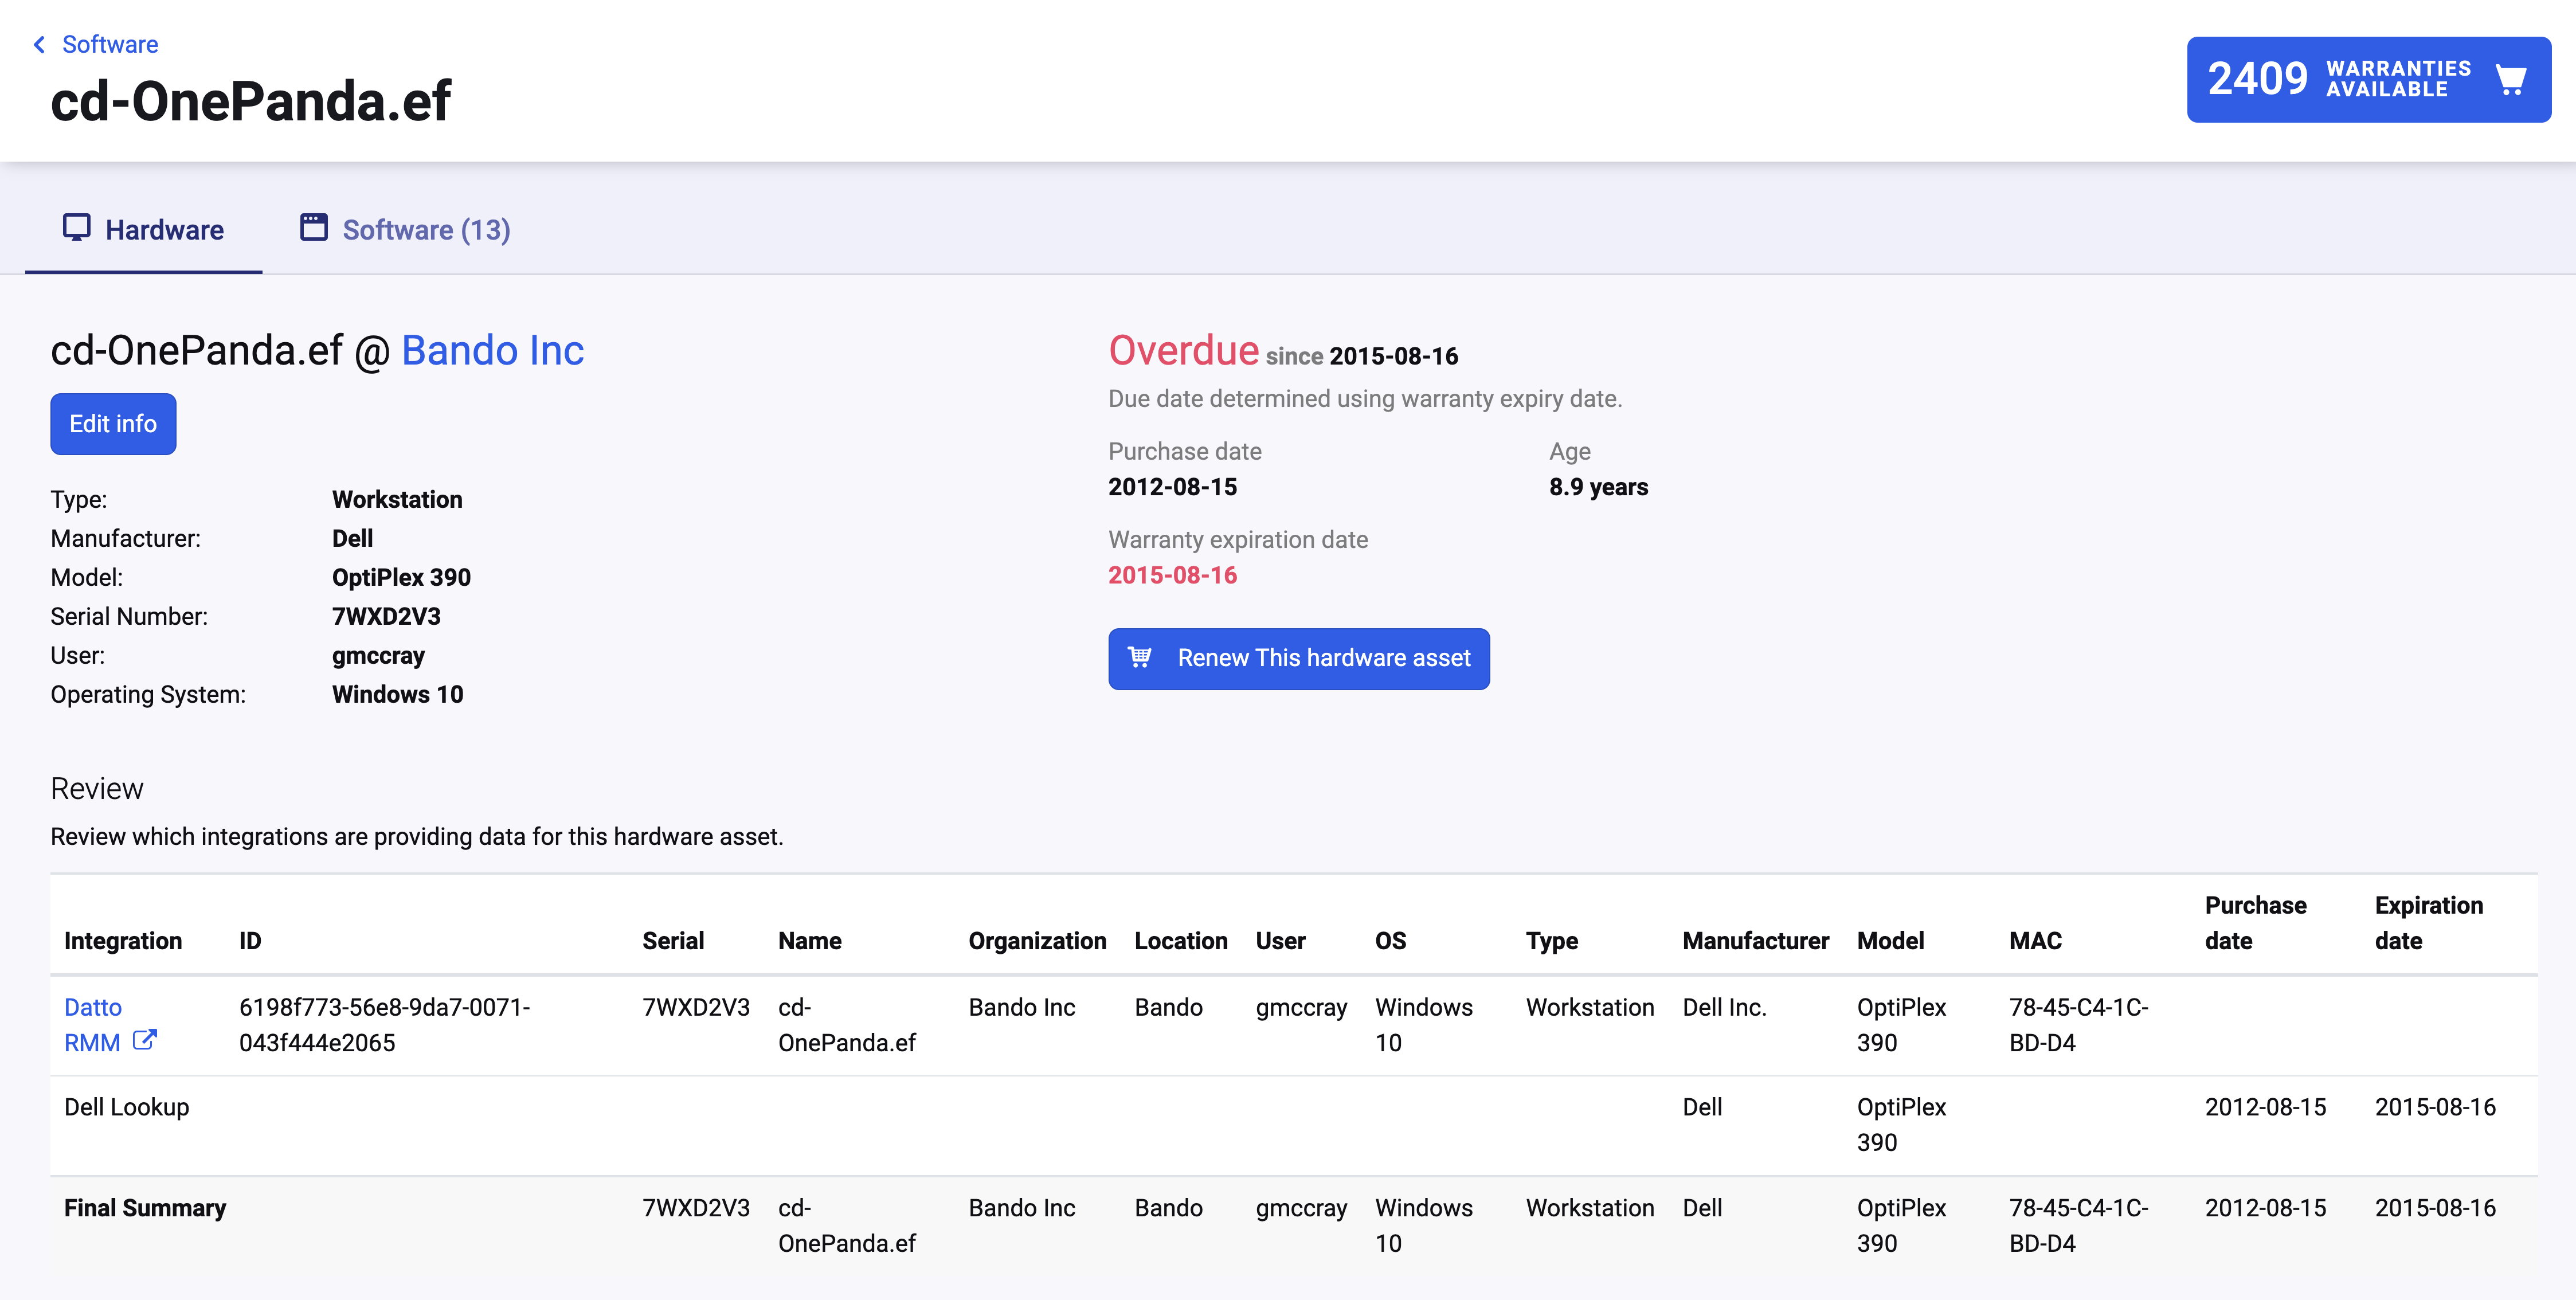This screenshot has height=1300, width=2576.
Task: Open the 2409 Warranties Available button
Action: [2368, 79]
